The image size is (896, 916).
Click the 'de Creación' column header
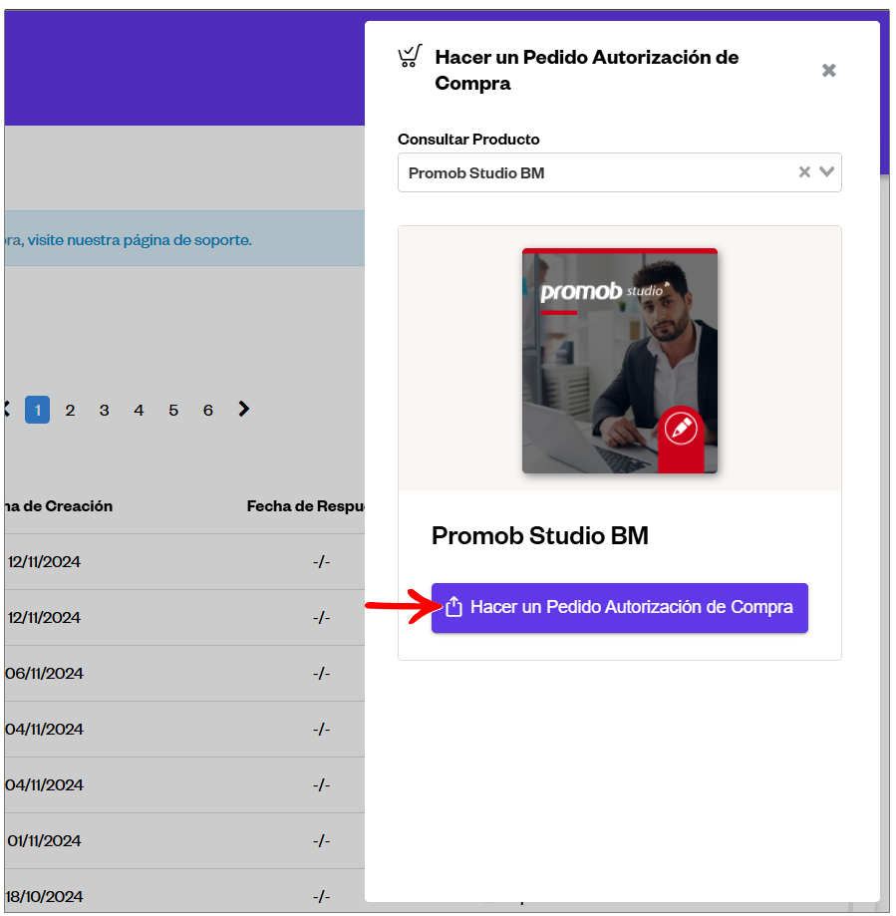tap(59, 506)
